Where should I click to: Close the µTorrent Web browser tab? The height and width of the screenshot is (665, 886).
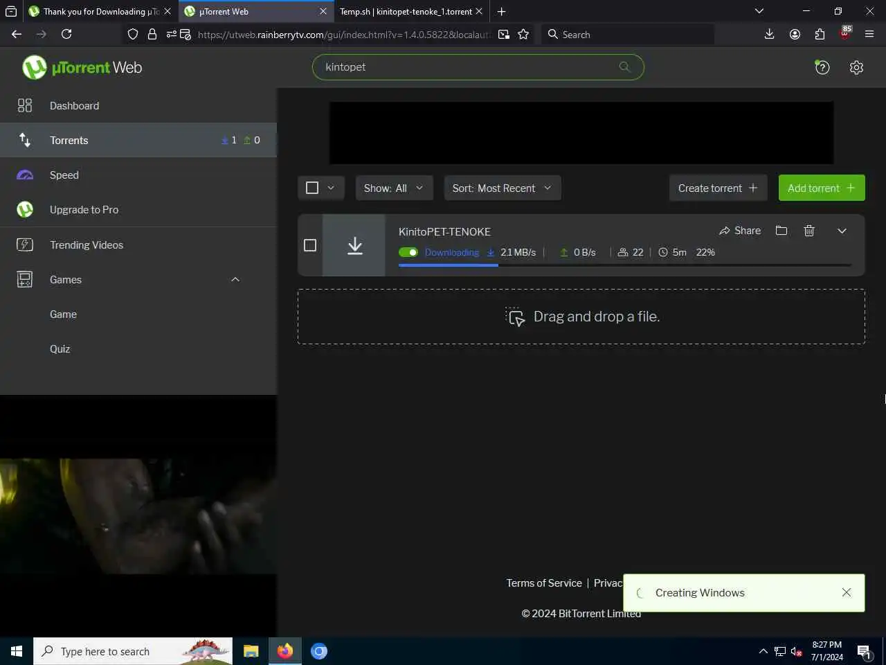click(323, 11)
